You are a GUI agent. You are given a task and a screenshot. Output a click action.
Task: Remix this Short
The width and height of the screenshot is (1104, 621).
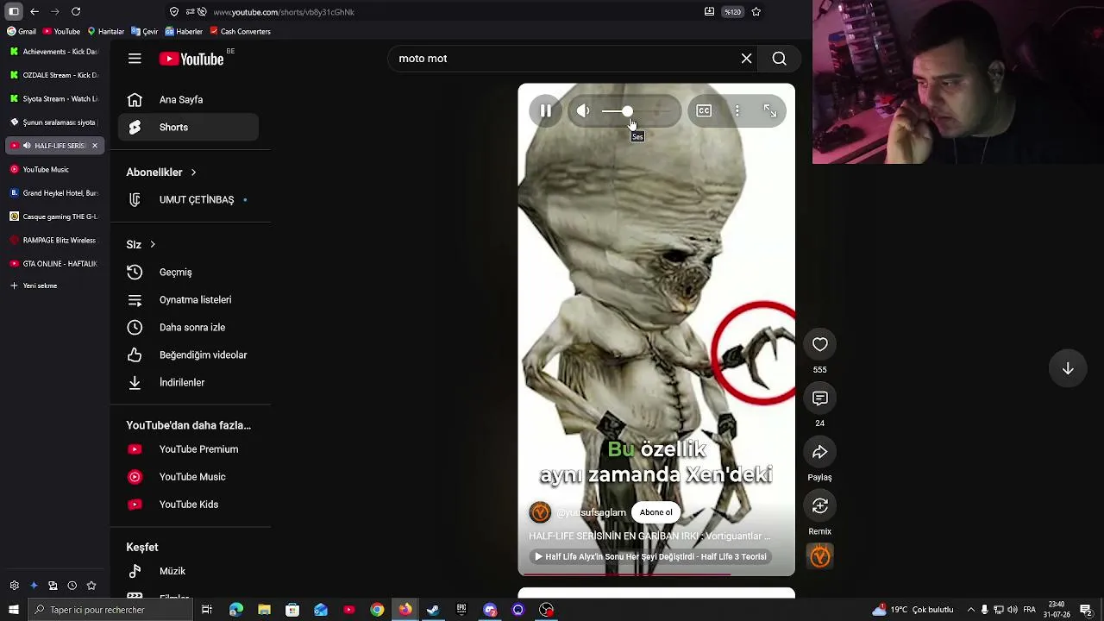820,506
